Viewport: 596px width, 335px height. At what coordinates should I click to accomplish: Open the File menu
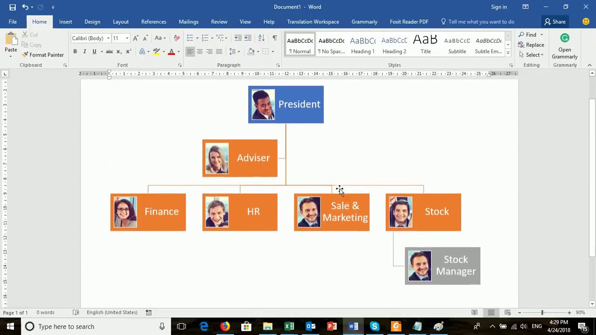[13, 22]
